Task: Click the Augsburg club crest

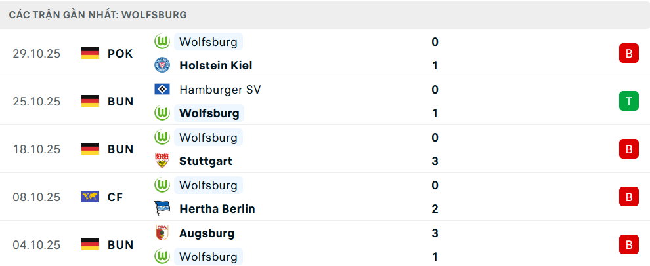Action: [x=162, y=233]
